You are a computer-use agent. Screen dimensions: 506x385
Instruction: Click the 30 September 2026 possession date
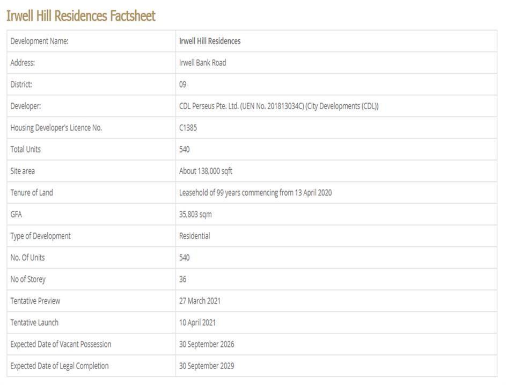[207, 344]
